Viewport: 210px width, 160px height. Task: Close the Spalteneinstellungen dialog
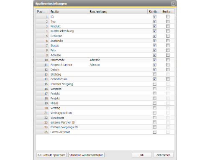pos(173,4)
